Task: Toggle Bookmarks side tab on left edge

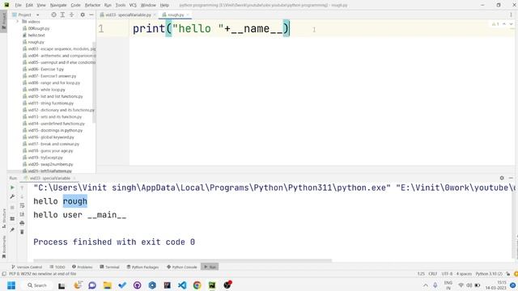Action: (x=4, y=247)
